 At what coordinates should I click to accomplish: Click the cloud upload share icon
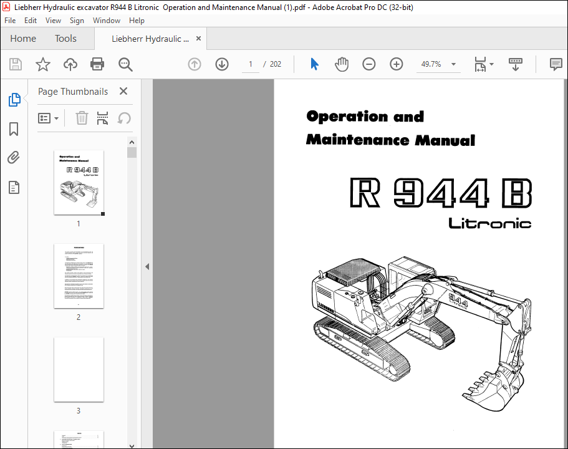70,64
